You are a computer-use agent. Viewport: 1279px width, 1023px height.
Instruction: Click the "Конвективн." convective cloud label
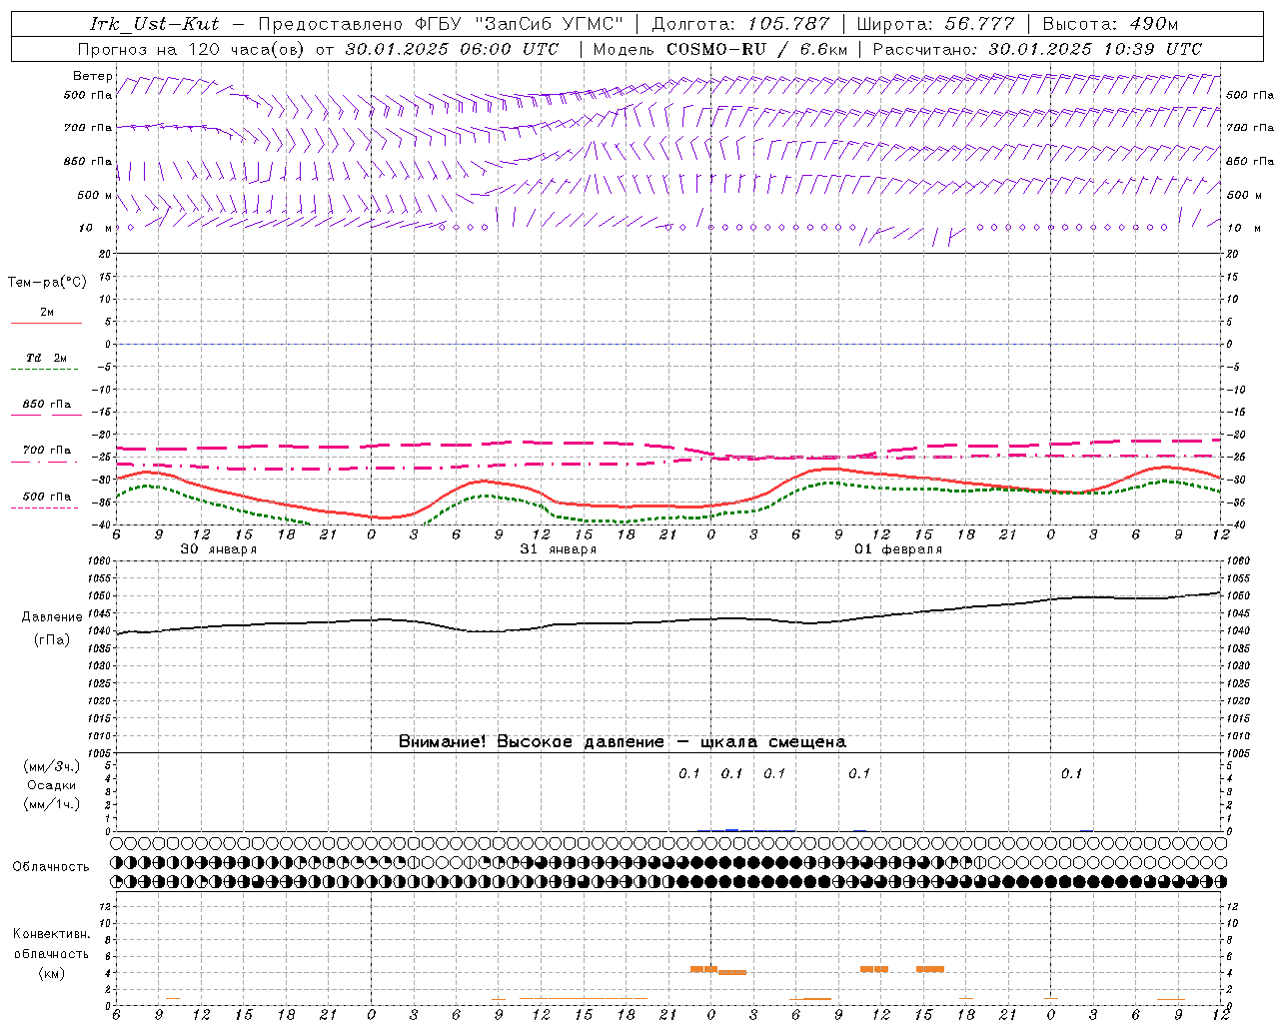pos(52,934)
